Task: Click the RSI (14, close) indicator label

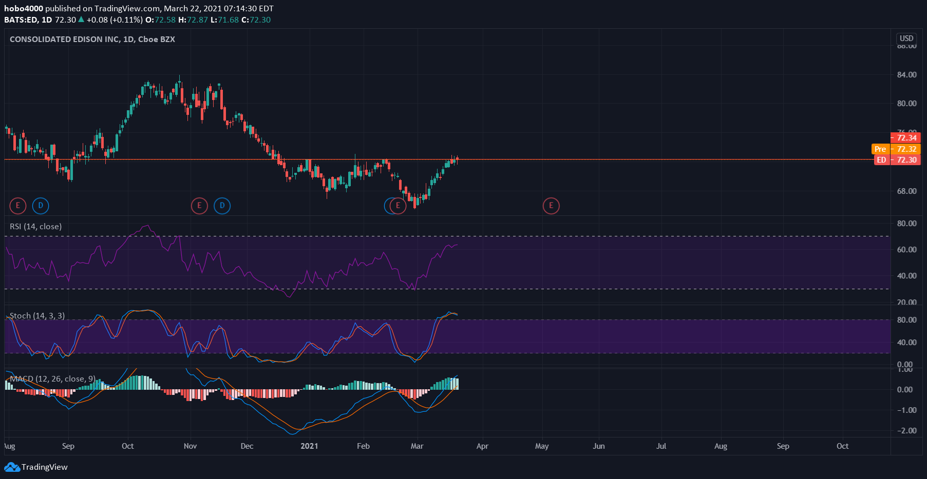Action: (35, 226)
